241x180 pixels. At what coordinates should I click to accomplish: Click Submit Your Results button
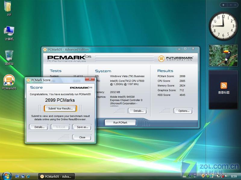(x=60, y=109)
